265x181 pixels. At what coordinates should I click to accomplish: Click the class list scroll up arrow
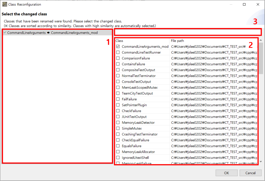[261, 40]
